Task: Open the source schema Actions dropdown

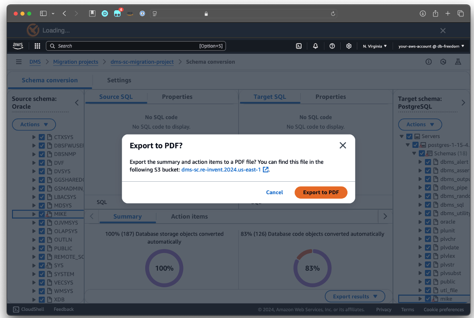Action: tap(34, 125)
